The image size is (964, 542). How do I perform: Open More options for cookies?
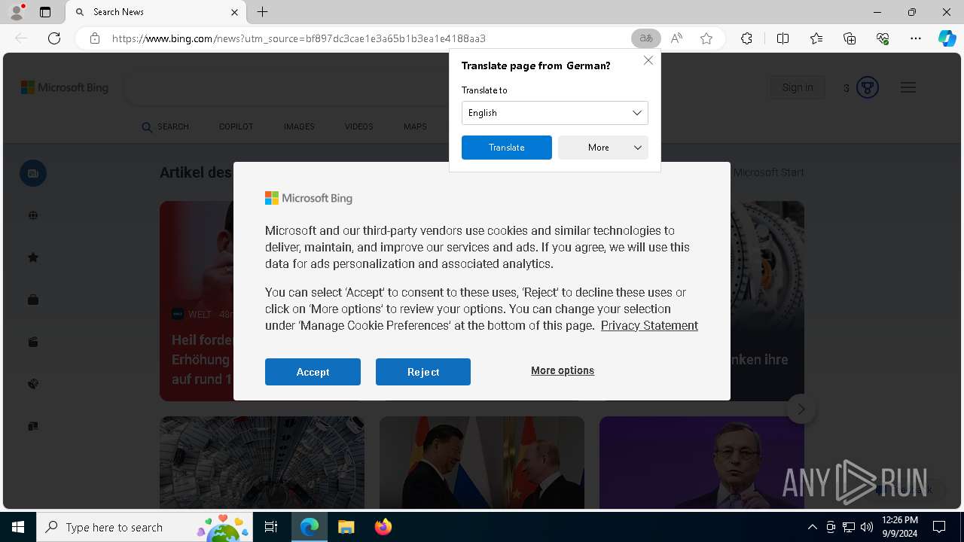563,370
